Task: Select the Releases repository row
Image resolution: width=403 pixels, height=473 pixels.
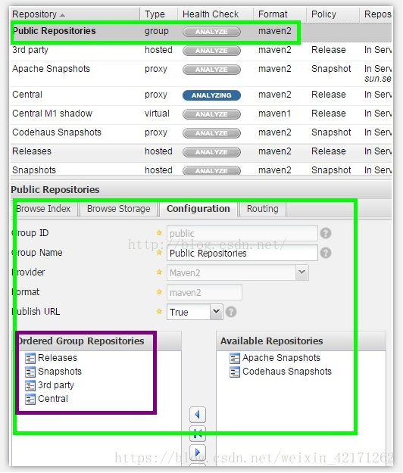Action: pyautogui.click(x=201, y=152)
